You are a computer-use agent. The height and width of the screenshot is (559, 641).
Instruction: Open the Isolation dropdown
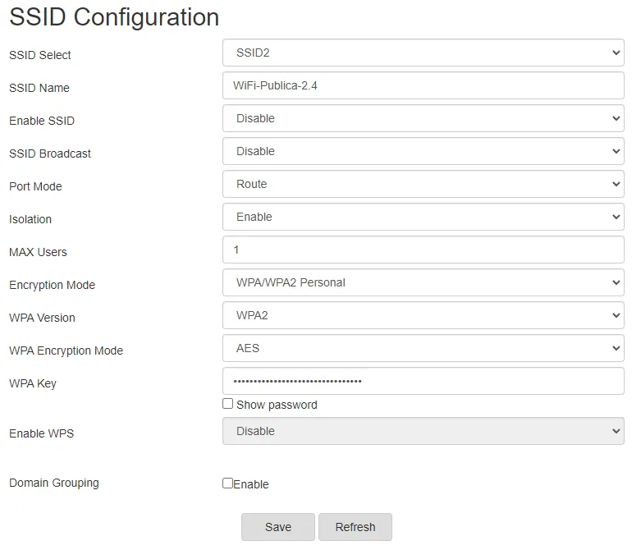pos(423,217)
